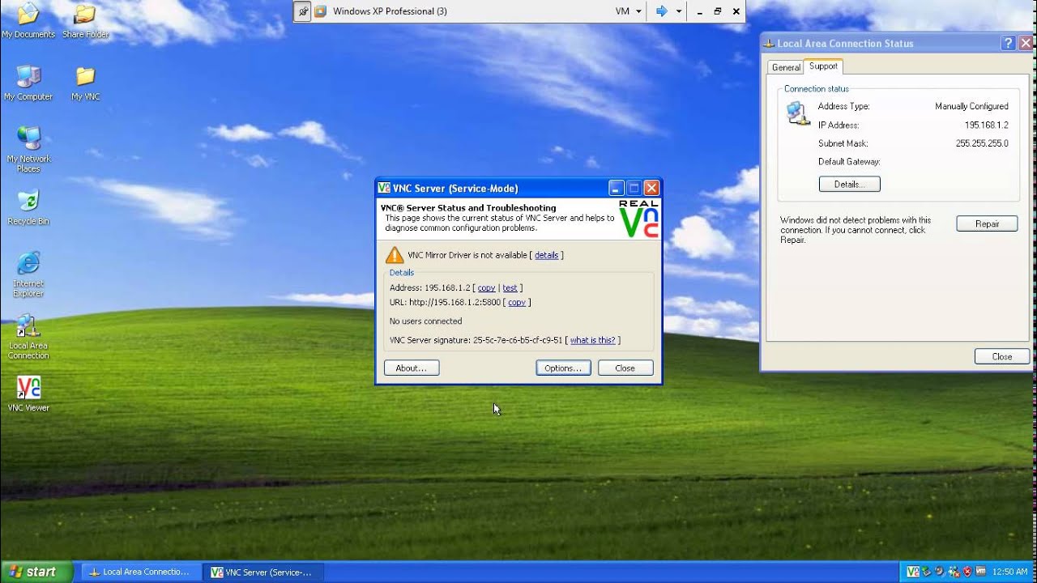Click the 'No users connected' text
Viewport: 1037px width, 583px height.
(425, 321)
